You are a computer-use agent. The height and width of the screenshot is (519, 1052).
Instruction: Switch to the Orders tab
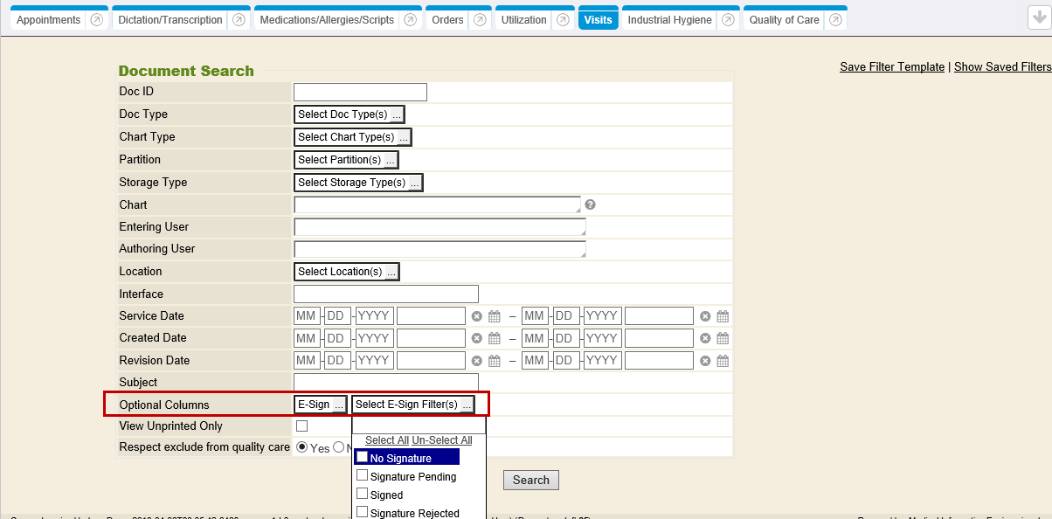click(447, 20)
